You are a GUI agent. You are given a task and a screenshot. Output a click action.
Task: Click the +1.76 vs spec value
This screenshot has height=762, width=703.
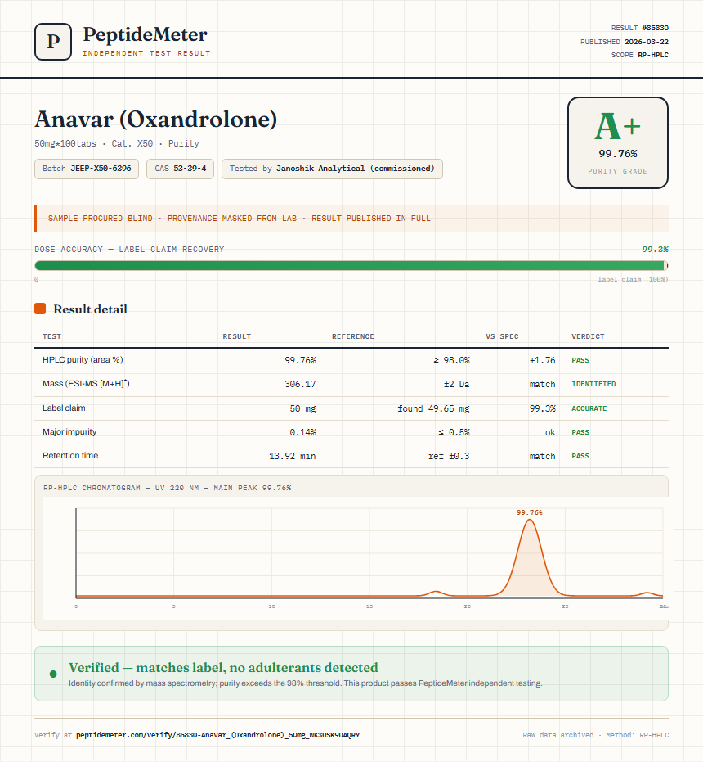tap(542, 360)
